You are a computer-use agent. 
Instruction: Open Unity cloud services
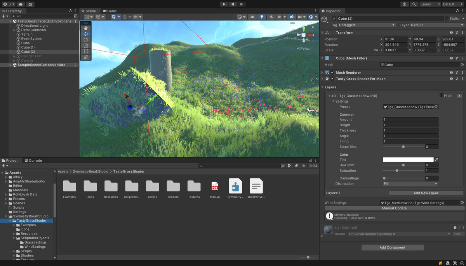pos(21,4)
